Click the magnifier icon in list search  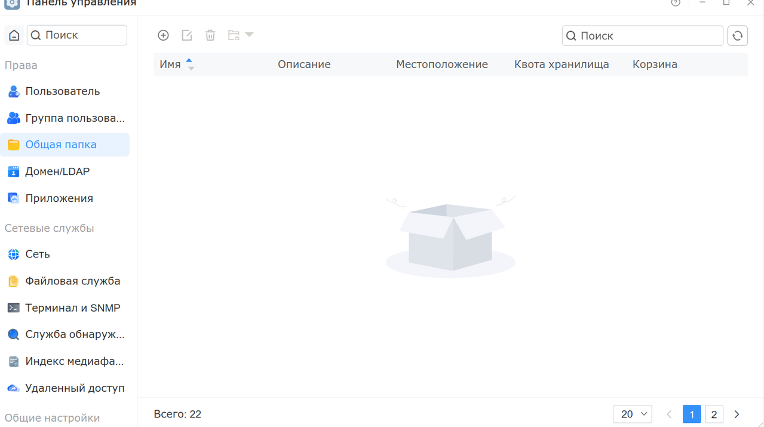pyautogui.click(x=571, y=36)
